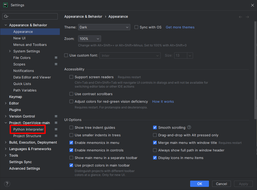Click the Appearance & Behavior breadcrumb

[83, 16]
